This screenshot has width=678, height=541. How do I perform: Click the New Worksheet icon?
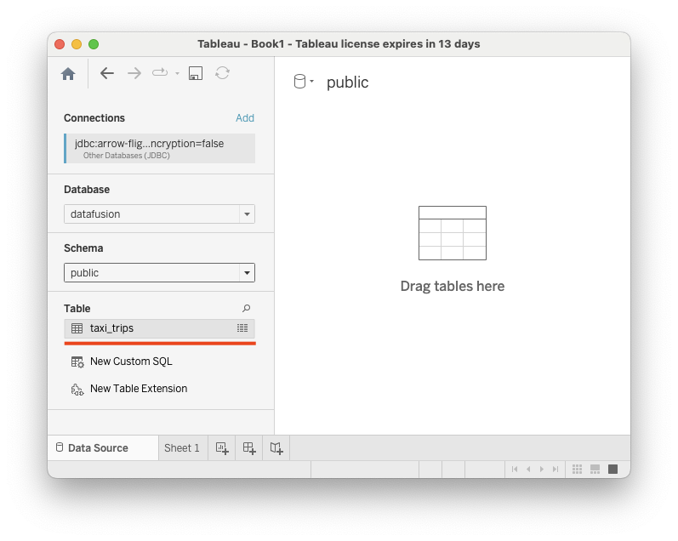(x=222, y=448)
